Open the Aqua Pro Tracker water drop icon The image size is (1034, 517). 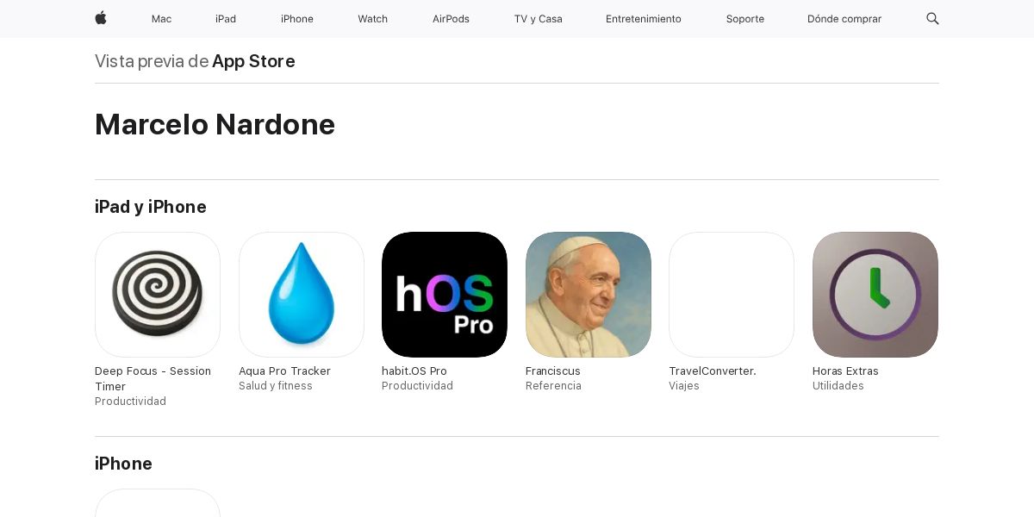point(302,295)
